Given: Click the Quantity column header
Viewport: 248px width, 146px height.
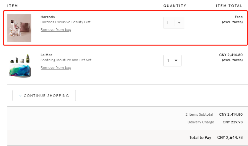Looking at the screenshot, I should pyautogui.click(x=175, y=6).
